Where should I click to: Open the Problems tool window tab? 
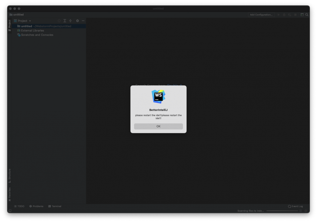[37, 206]
